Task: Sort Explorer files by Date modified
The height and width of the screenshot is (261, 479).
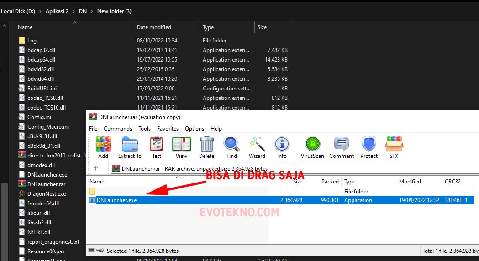Action: [x=154, y=27]
